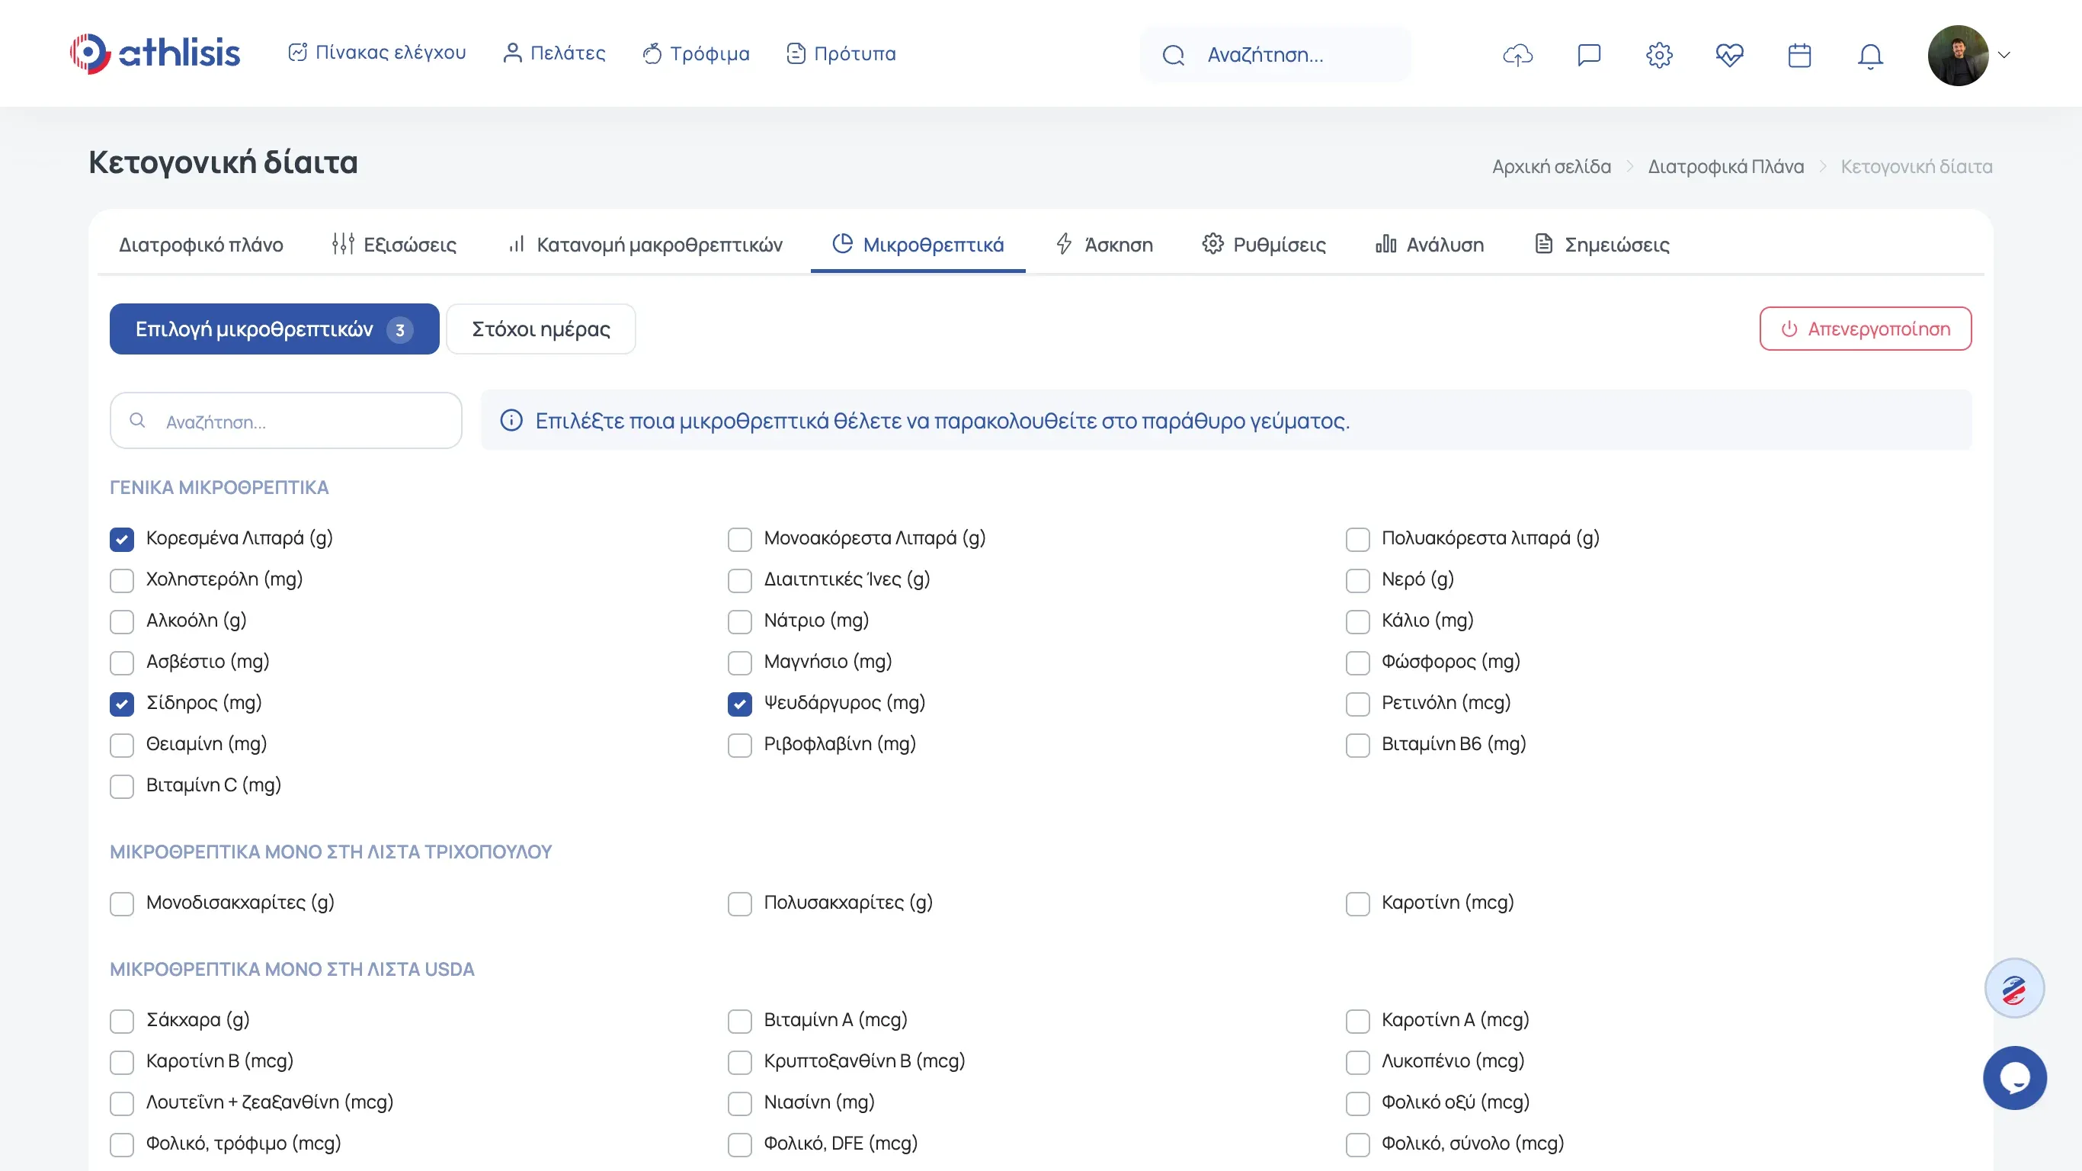The height and width of the screenshot is (1171, 2082).
Task: Click the heart-rate health icon
Action: click(x=1729, y=55)
